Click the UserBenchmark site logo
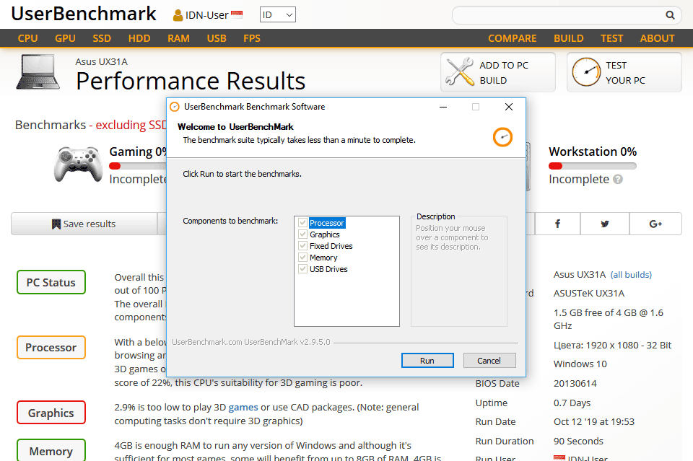Image resolution: width=693 pixels, height=461 pixels. 84,14
